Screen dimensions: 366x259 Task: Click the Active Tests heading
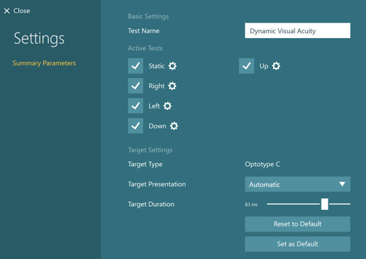point(145,49)
